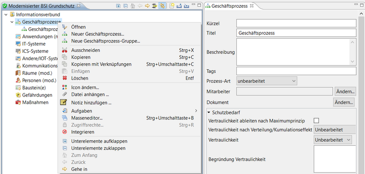Click new document icon with yellow star
Viewport: 365px width, 174px height.
coord(172,6)
